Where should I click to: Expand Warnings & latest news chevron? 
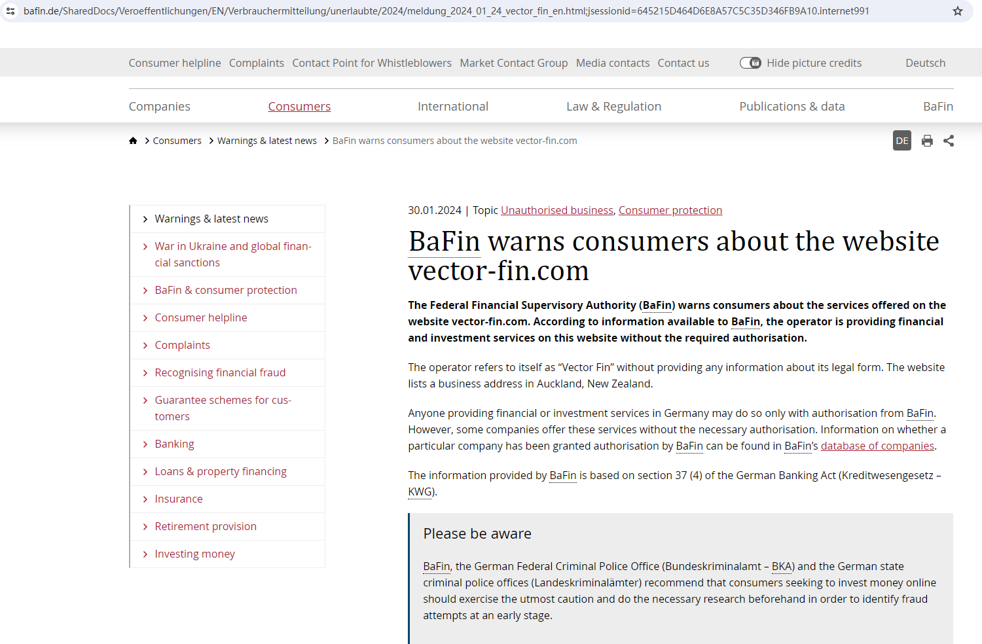click(x=145, y=219)
